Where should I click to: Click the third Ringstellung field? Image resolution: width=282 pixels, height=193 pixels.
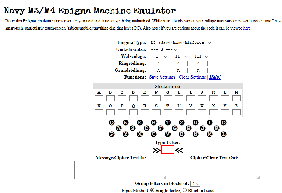coord(198,63)
